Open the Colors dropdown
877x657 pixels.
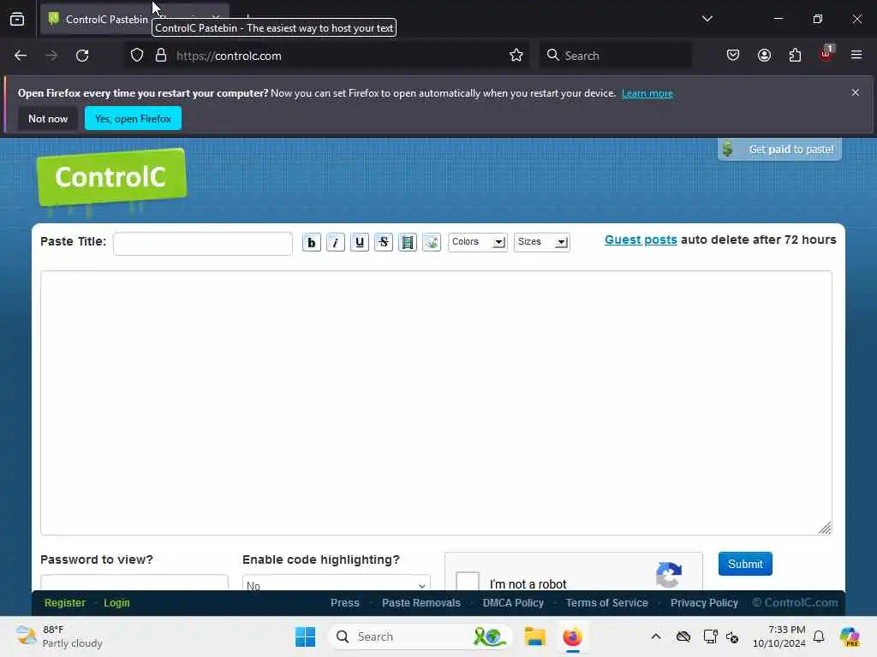tap(478, 242)
